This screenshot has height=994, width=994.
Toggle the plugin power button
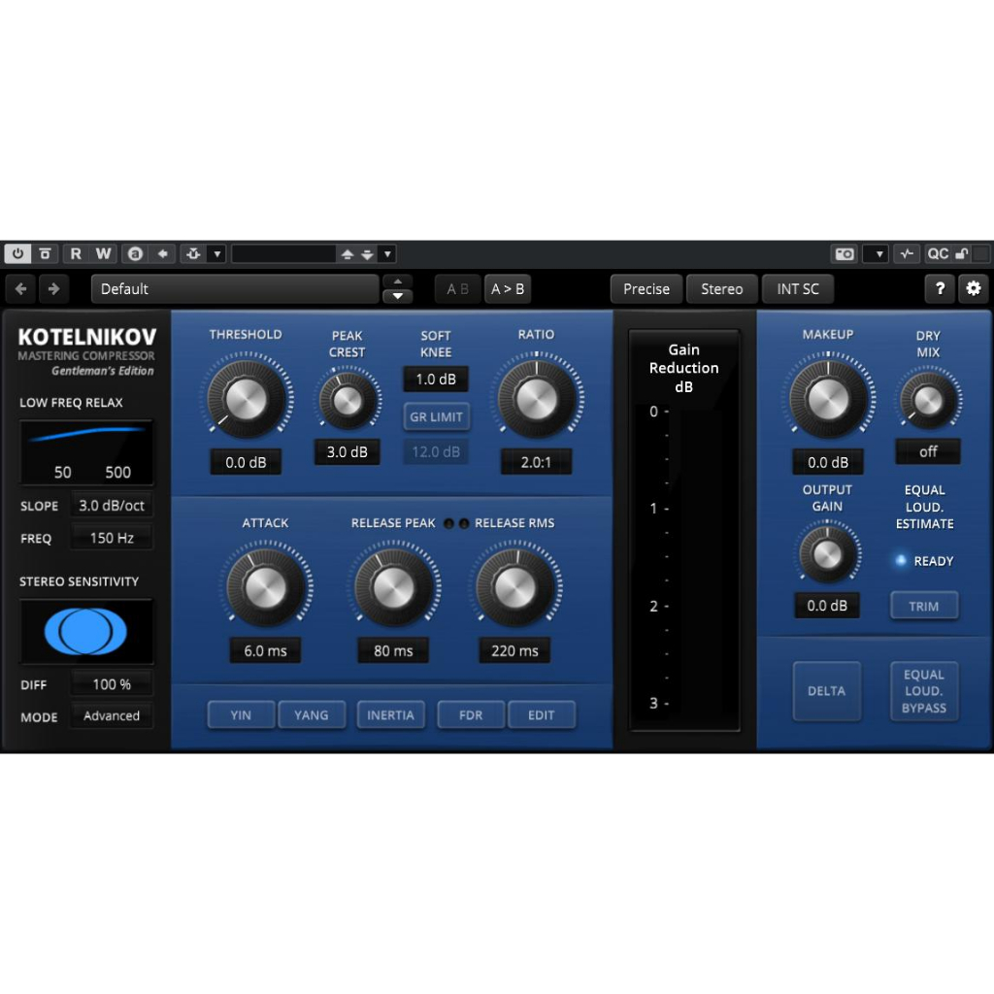click(x=17, y=253)
